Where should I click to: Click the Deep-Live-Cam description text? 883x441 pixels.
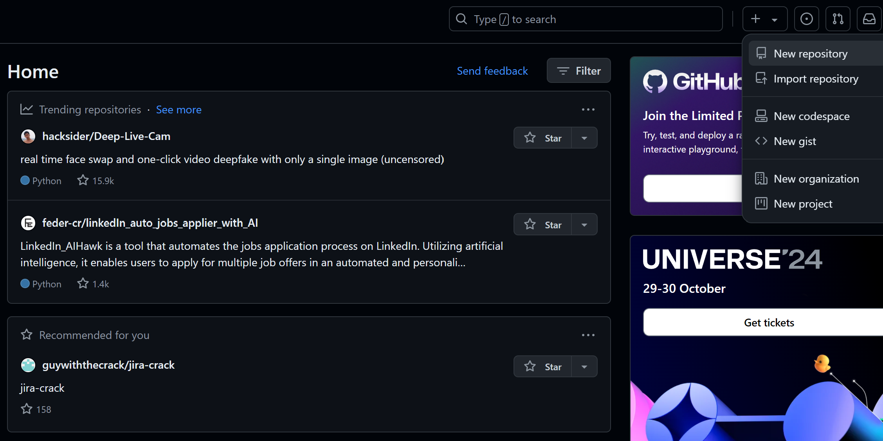tap(232, 160)
